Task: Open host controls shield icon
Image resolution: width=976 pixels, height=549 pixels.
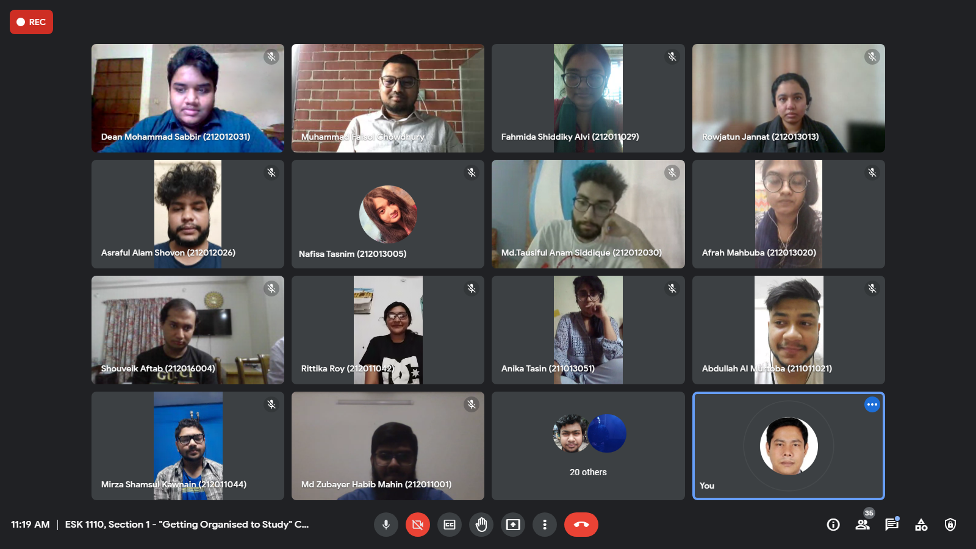Action: point(950,525)
